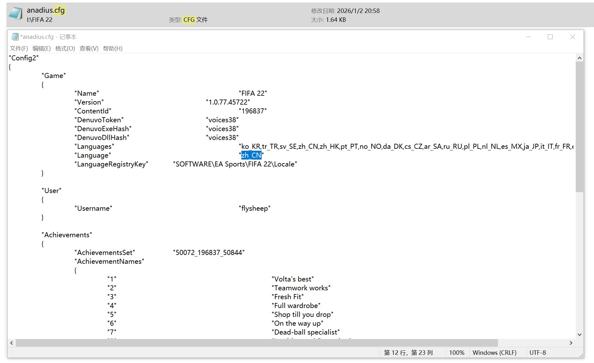Click the 类型: CFG 文件 type label
The image size is (594, 363).
pyautogui.click(x=188, y=20)
